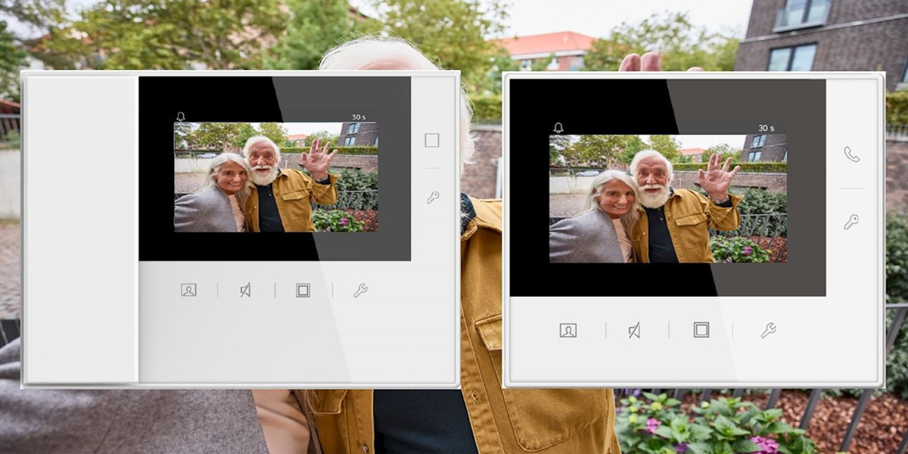Viewport: 908px width, 454px height.
Task: Click the blank white handset panel on left intercom
Action: coord(80,227)
